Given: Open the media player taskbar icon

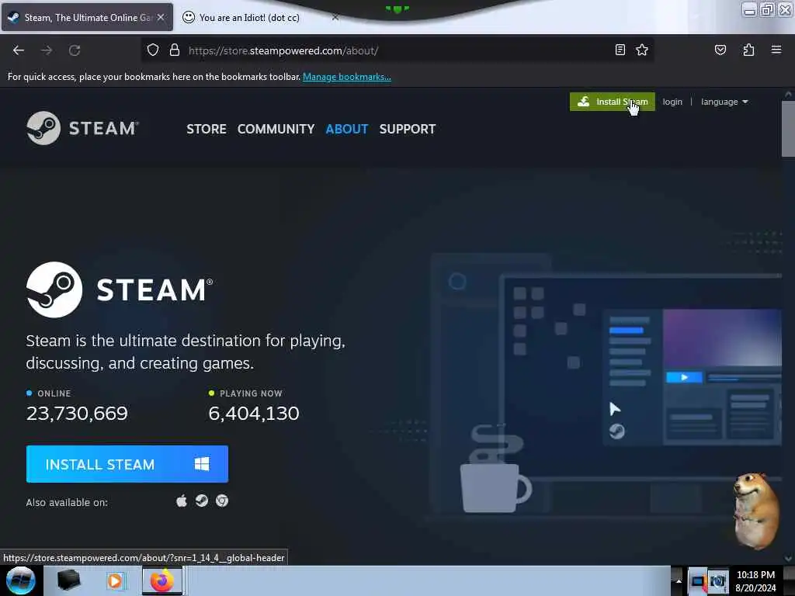Looking at the screenshot, I should tap(115, 580).
